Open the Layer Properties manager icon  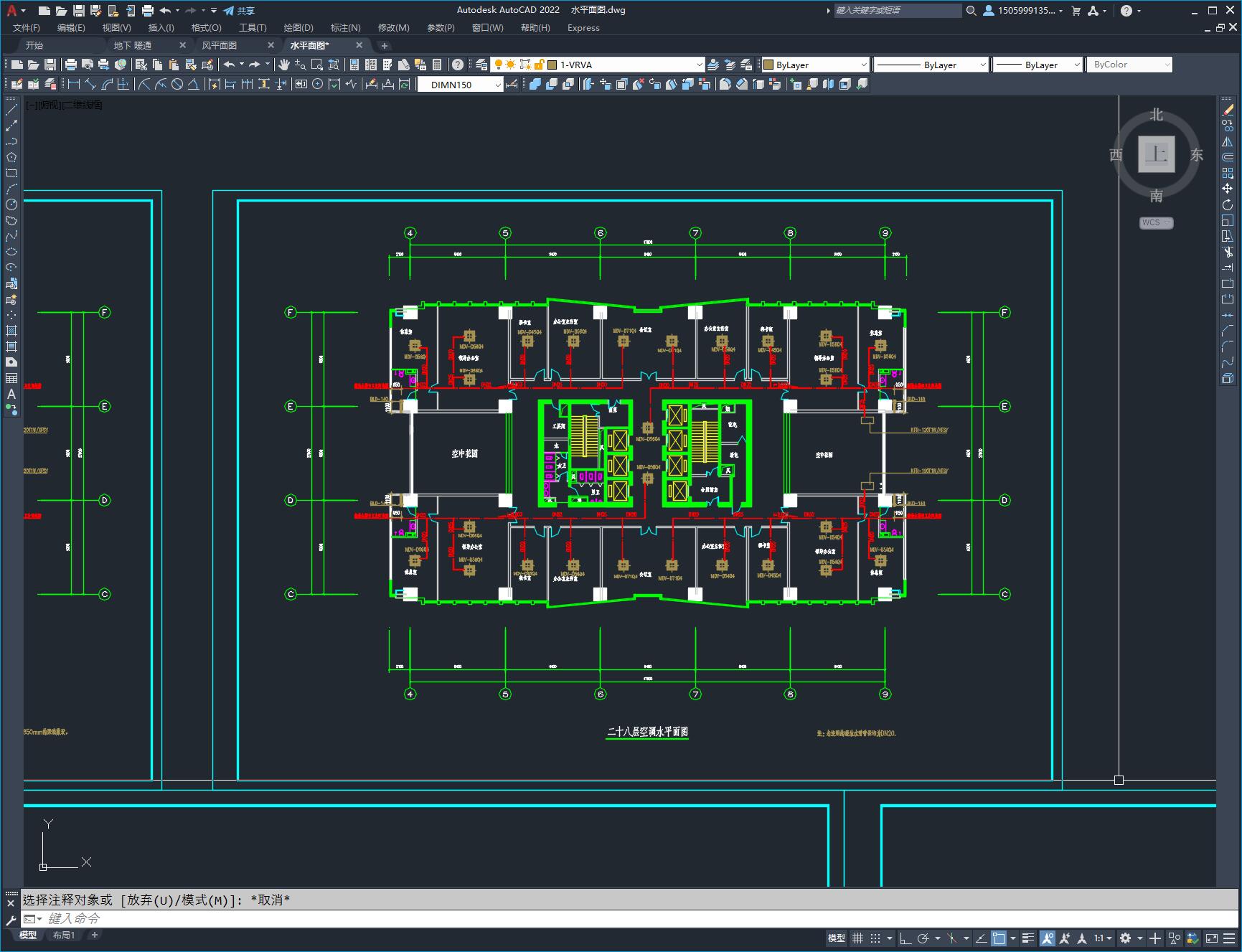click(481, 65)
